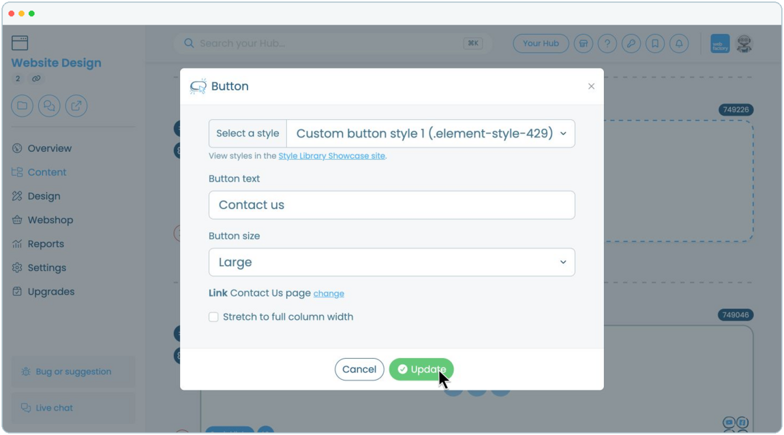
Task: Click the external link icon under Website Design
Action: [76, 106]
